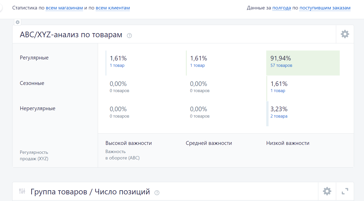This screenshot has height=201, width=364.
Task: Open help icon next to Число позиций
Action: 157,193
